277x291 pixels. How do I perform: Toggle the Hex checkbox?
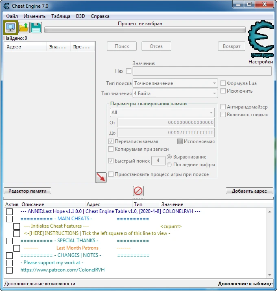tap(129, 71)
